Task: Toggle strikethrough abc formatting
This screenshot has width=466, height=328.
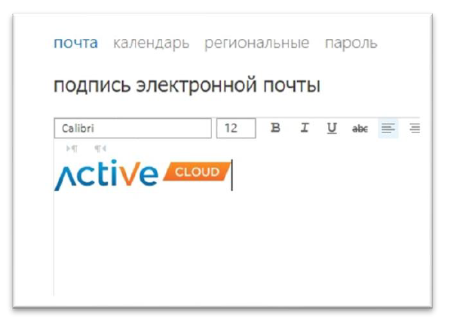Action: point(360,129)
